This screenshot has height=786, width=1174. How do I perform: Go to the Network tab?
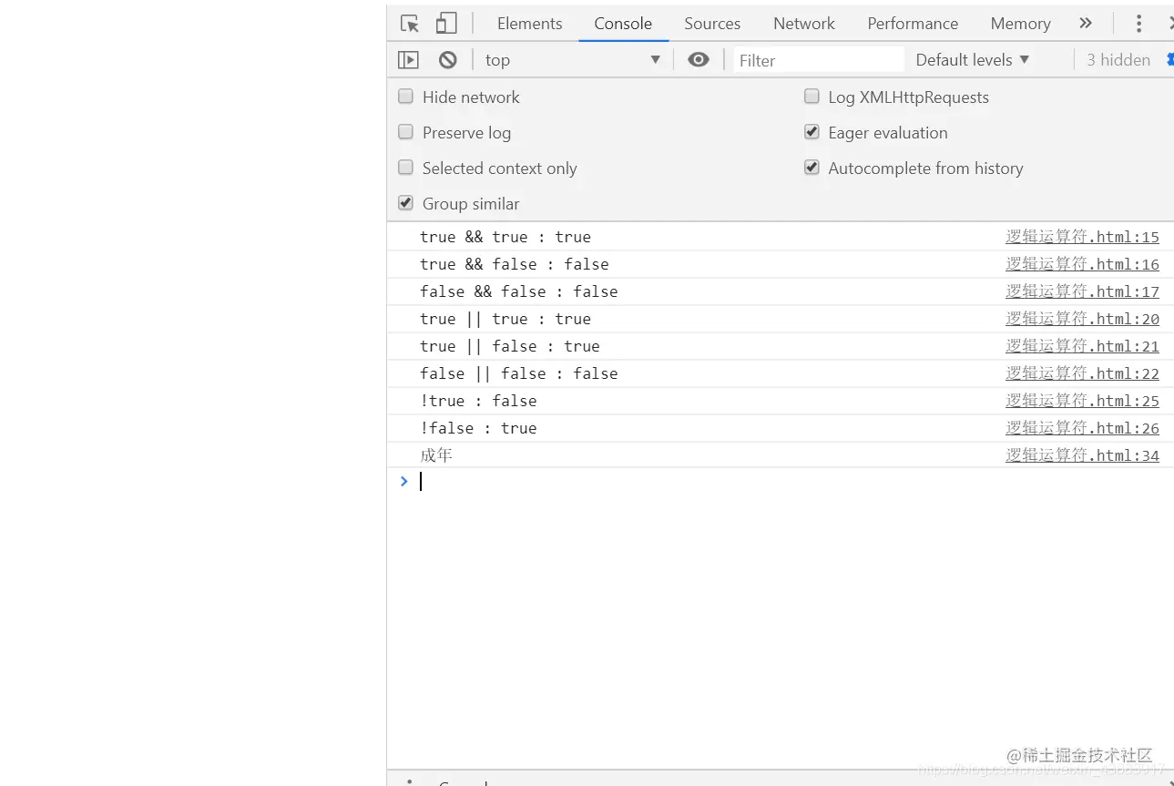pos(804,24)
